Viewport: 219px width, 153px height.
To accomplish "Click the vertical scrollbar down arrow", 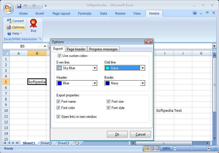I will pos(214,138).
